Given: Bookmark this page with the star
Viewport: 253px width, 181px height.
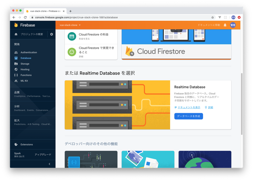Looking at the screenshot, I should [x=213, y=17].
